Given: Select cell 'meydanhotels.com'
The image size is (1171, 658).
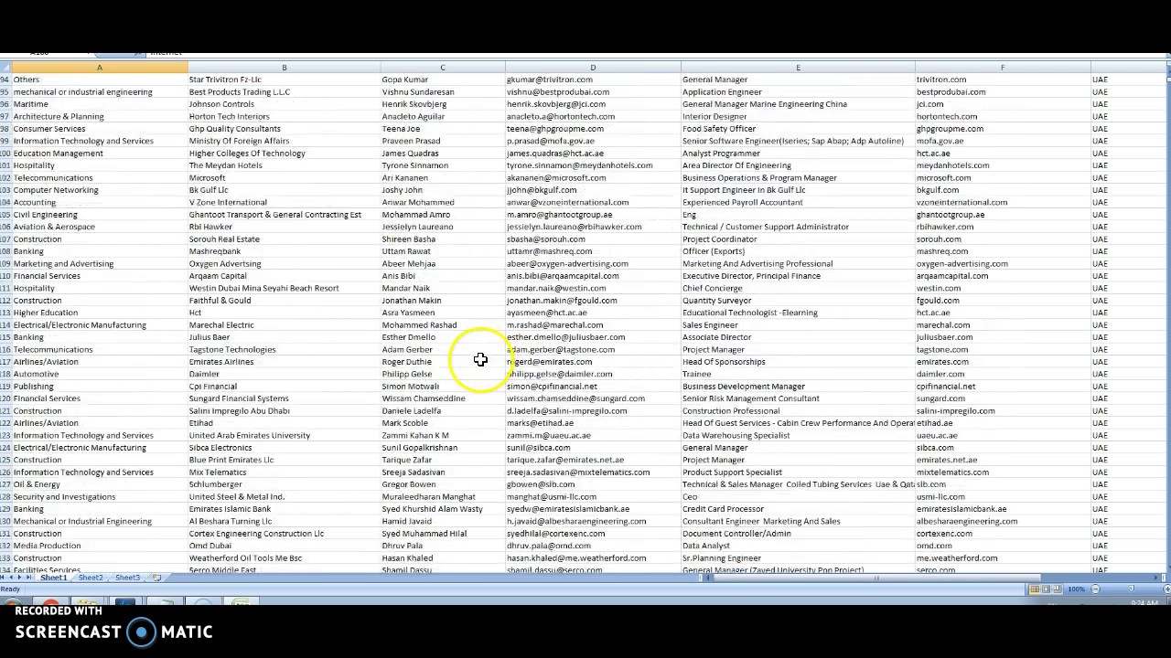Looking at the screenshot, I should pyautogui.click(x=952, y=165).
